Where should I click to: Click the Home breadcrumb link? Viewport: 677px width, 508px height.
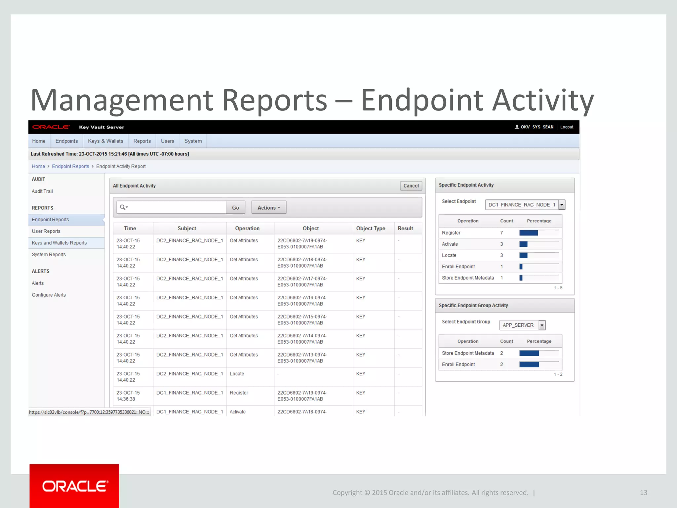38,166
